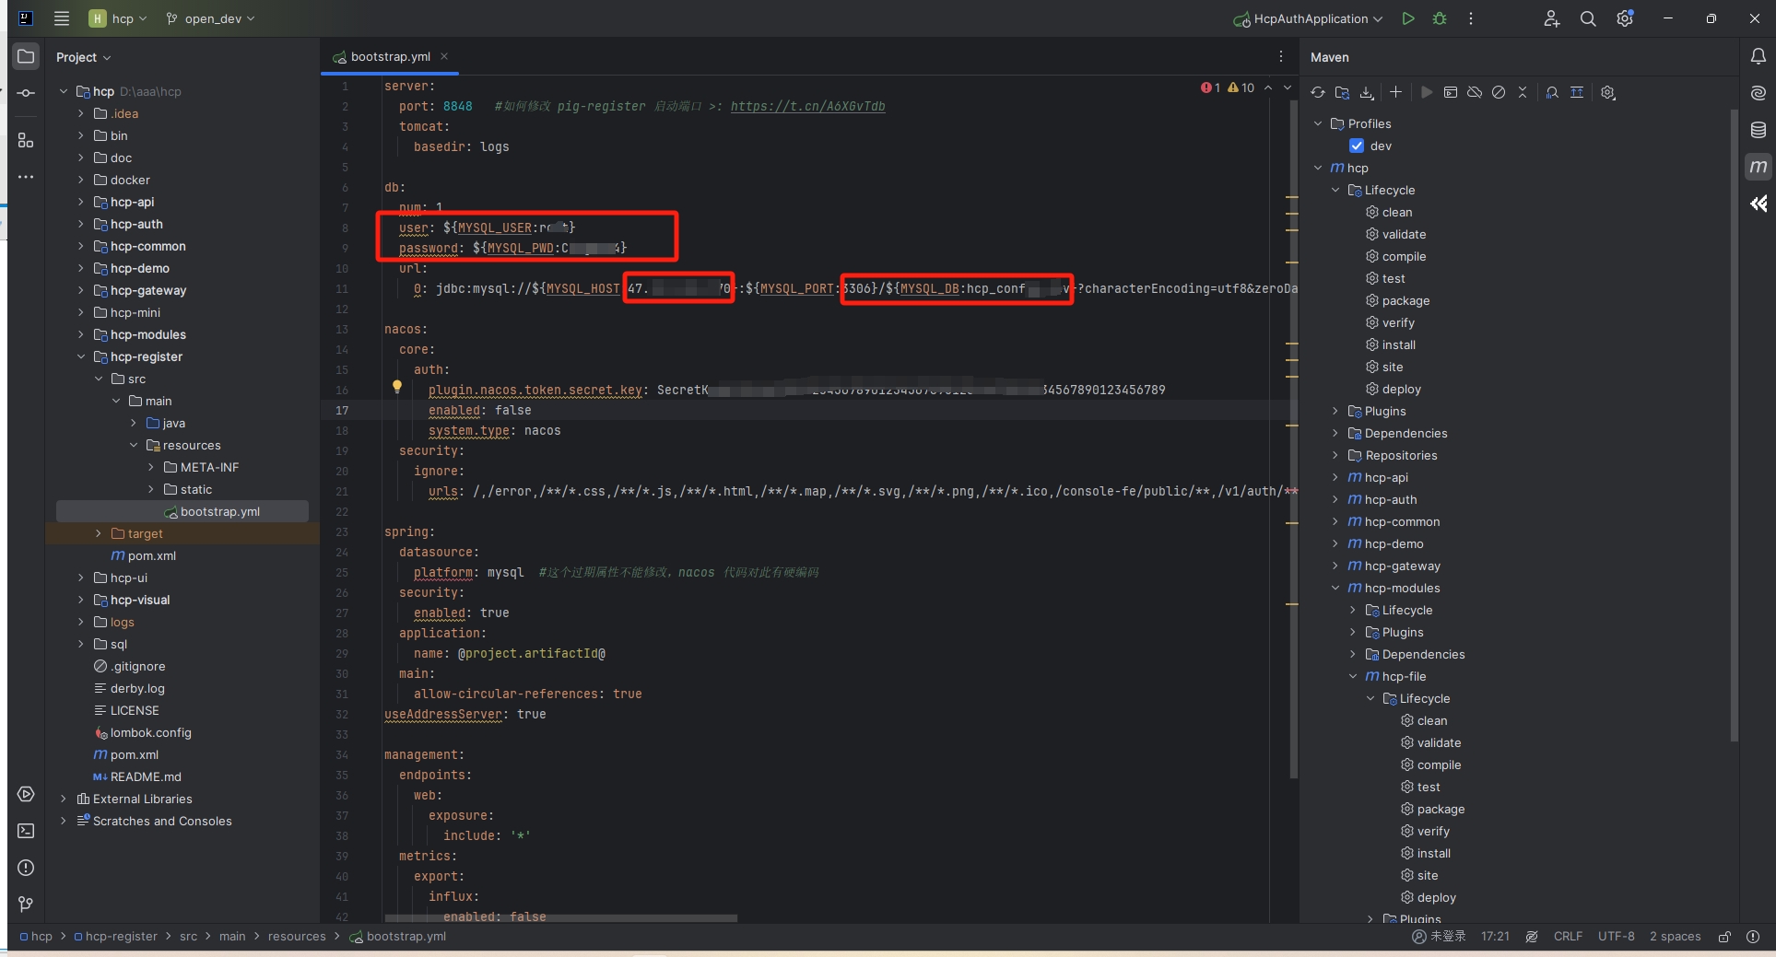Expand the hcp-gateway folder in the project tree

81,291
